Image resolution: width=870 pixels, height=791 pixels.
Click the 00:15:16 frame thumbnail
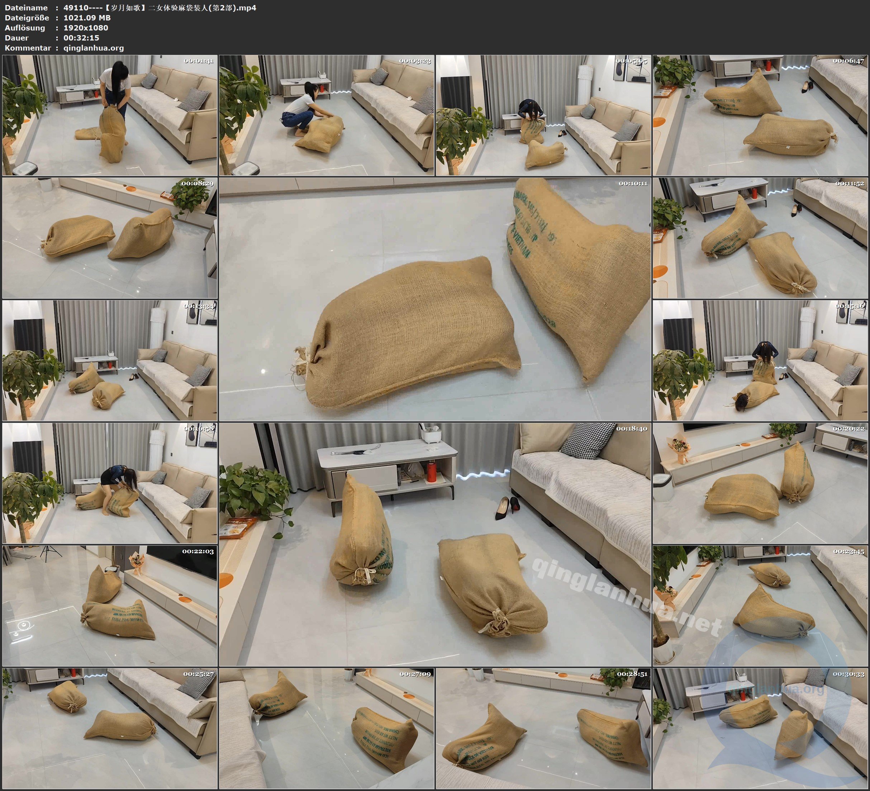coord(760,360)
